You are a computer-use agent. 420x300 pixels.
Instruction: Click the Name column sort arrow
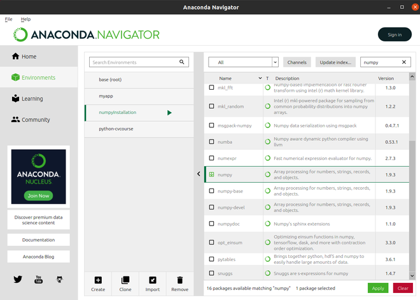click(x=260, y=78)
